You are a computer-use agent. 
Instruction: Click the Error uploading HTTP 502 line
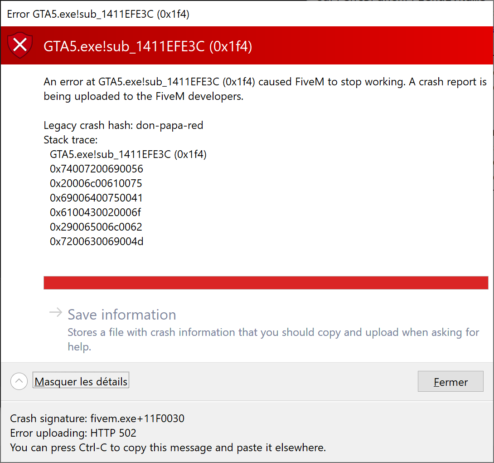[x=73, y=433]
